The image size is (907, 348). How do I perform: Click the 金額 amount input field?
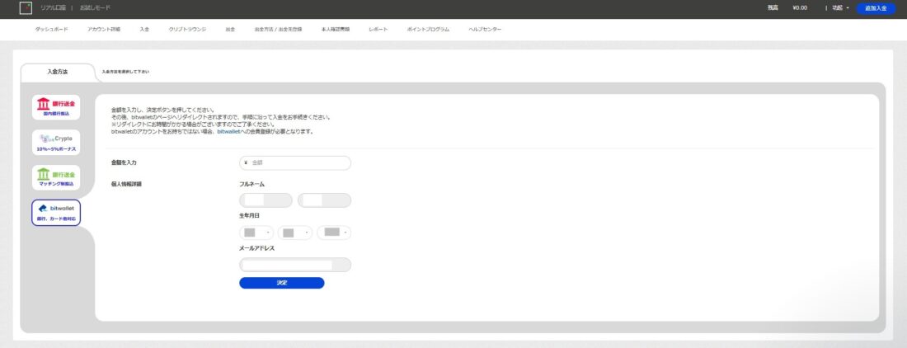click(x=295, y=163)
